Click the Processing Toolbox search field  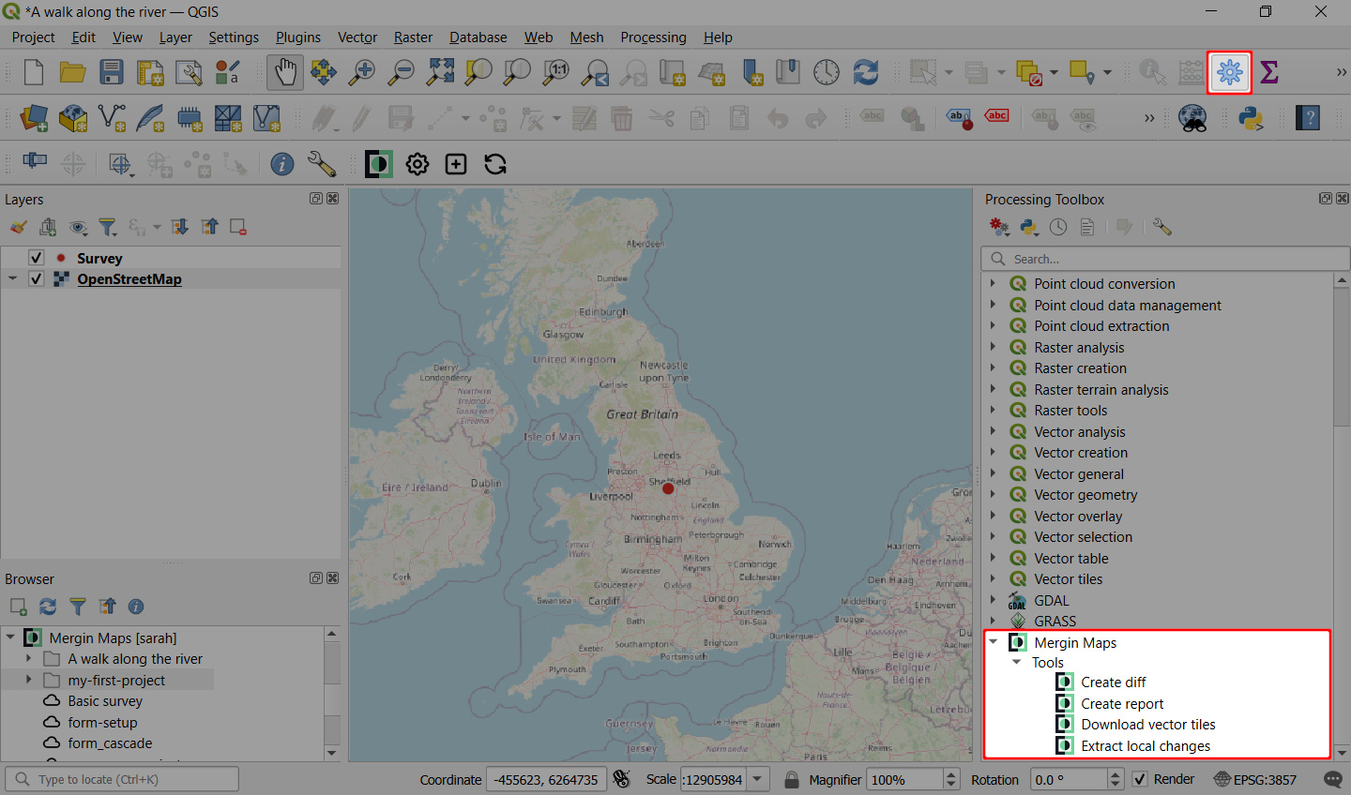point(1164,259)
